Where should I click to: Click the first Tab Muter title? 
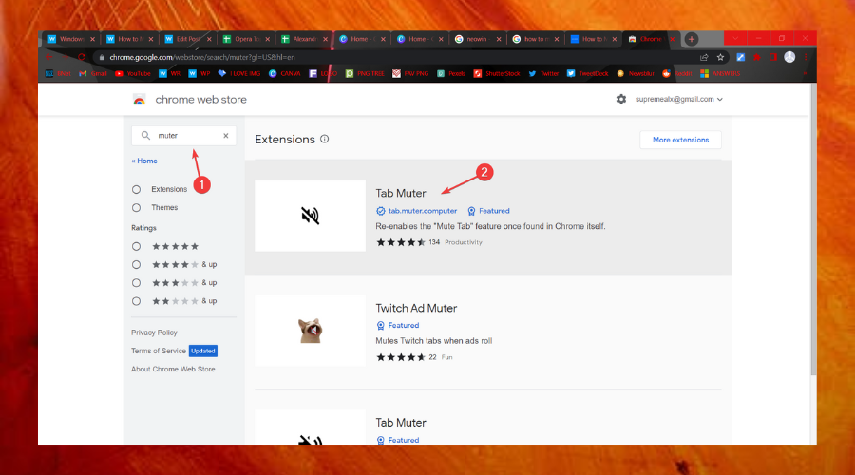point(401,193)
